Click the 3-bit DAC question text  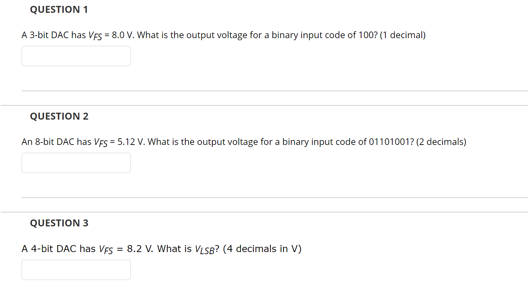(223, 35)
